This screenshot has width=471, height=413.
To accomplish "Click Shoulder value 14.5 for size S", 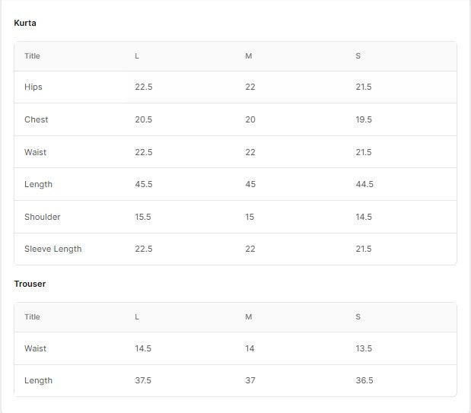I will (x=364, y=217).
